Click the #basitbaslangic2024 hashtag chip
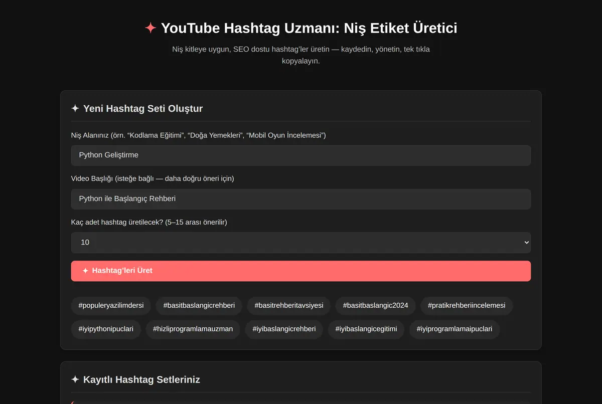Image resolution: width=602 pixels, height=404 pixels. click(x=376, y=305)
